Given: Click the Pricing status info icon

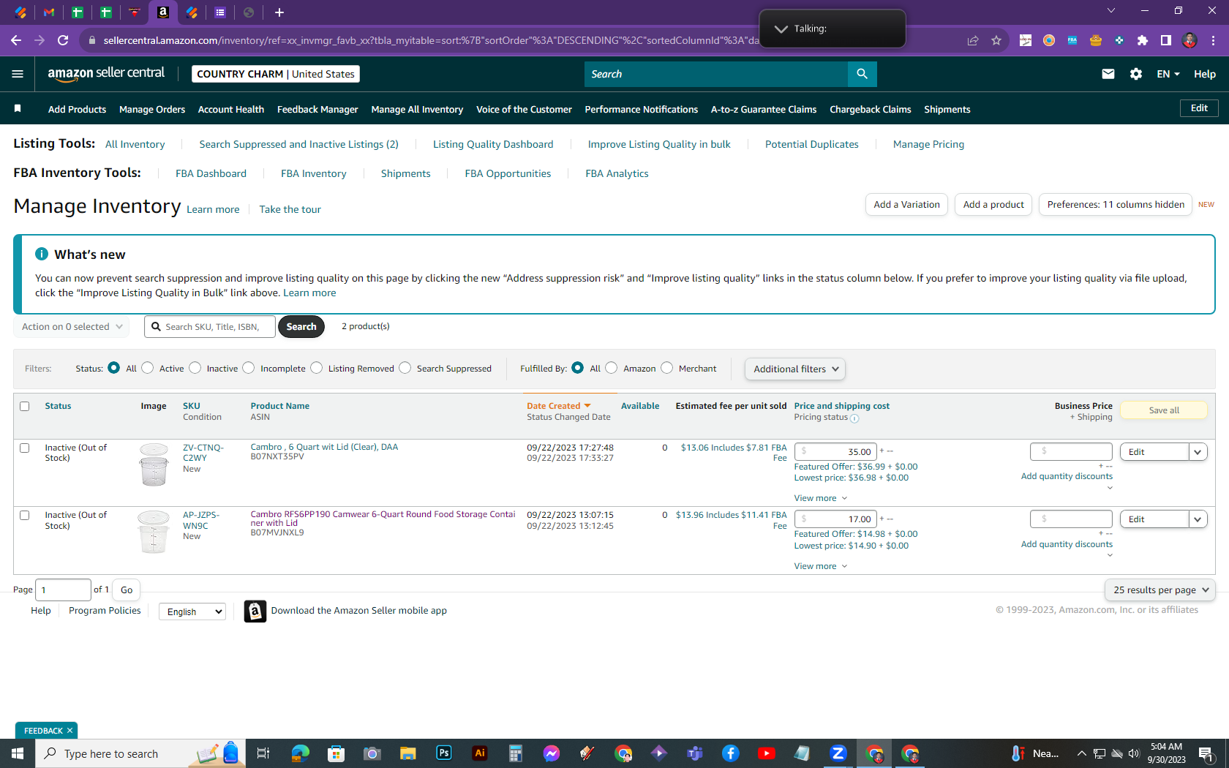Looking at the screenshot, I should click(x=854, y=418).
